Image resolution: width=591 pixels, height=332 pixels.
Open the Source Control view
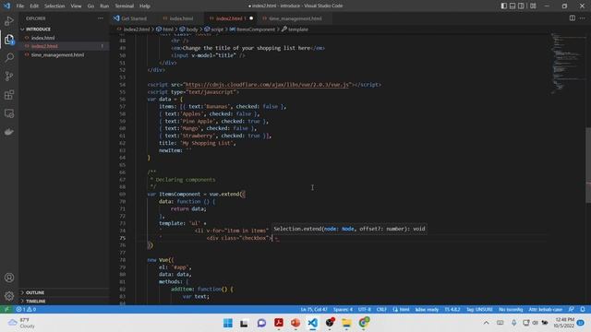9,76
